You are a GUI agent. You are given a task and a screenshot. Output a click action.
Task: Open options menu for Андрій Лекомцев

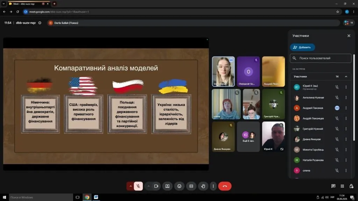[346, 119]
